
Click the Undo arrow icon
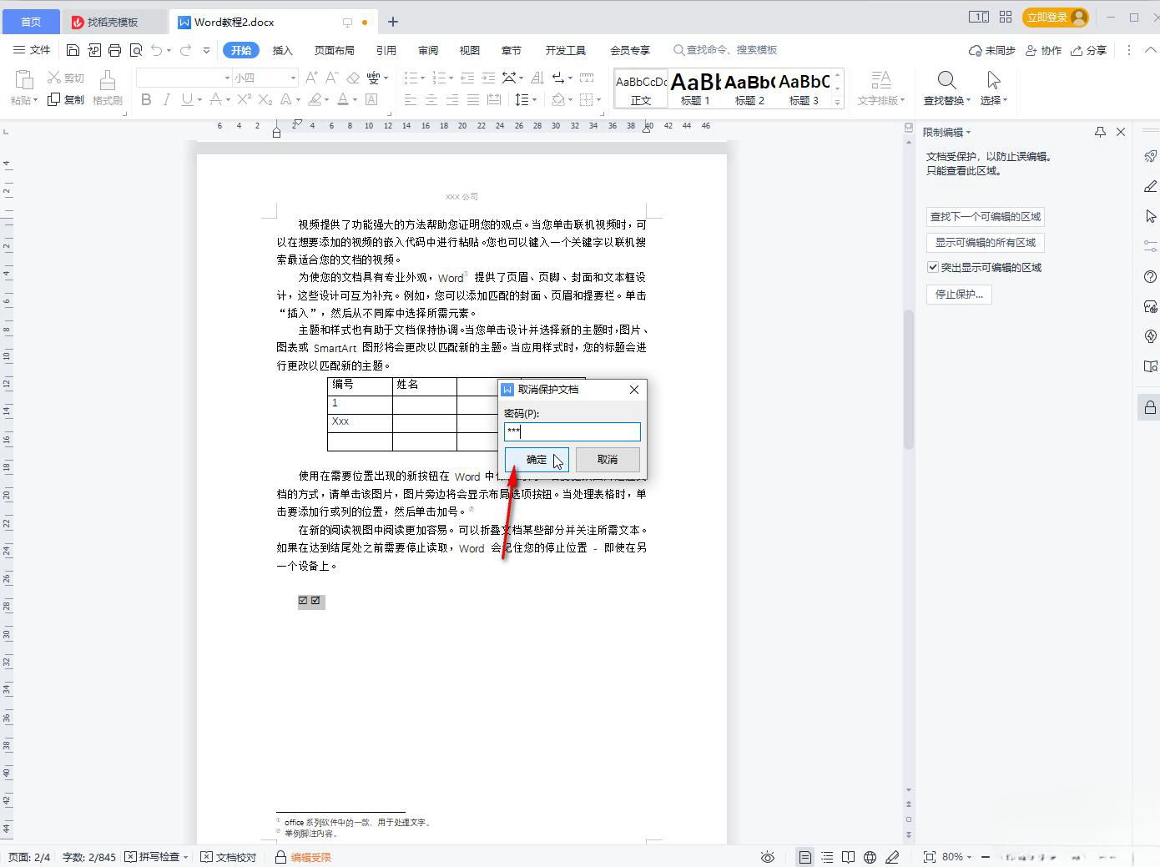pyautogui.click(x=156, y=50)
